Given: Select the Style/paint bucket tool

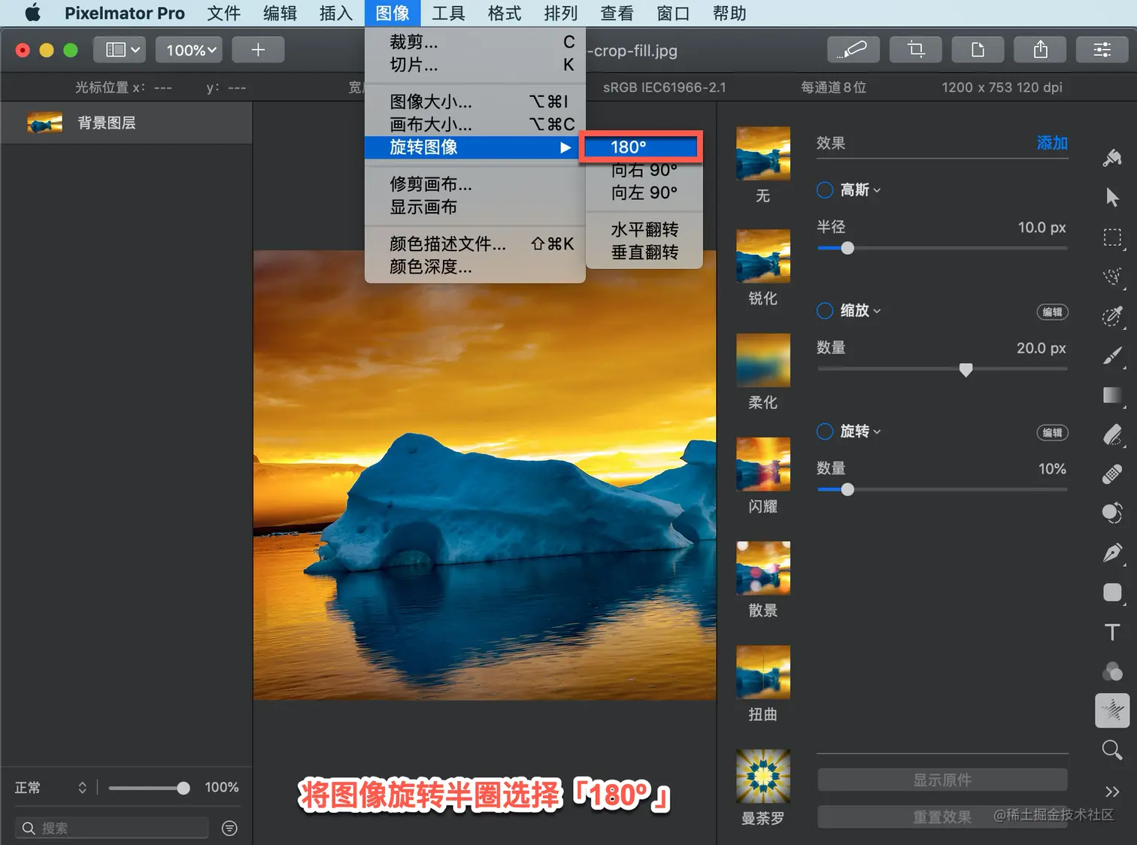Looking at the screenshot, I should pos(1112,157).
